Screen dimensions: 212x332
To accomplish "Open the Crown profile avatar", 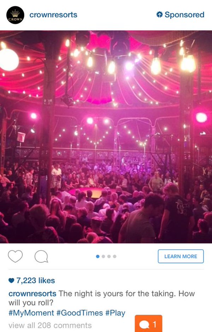I will click(x=15, y=15).
